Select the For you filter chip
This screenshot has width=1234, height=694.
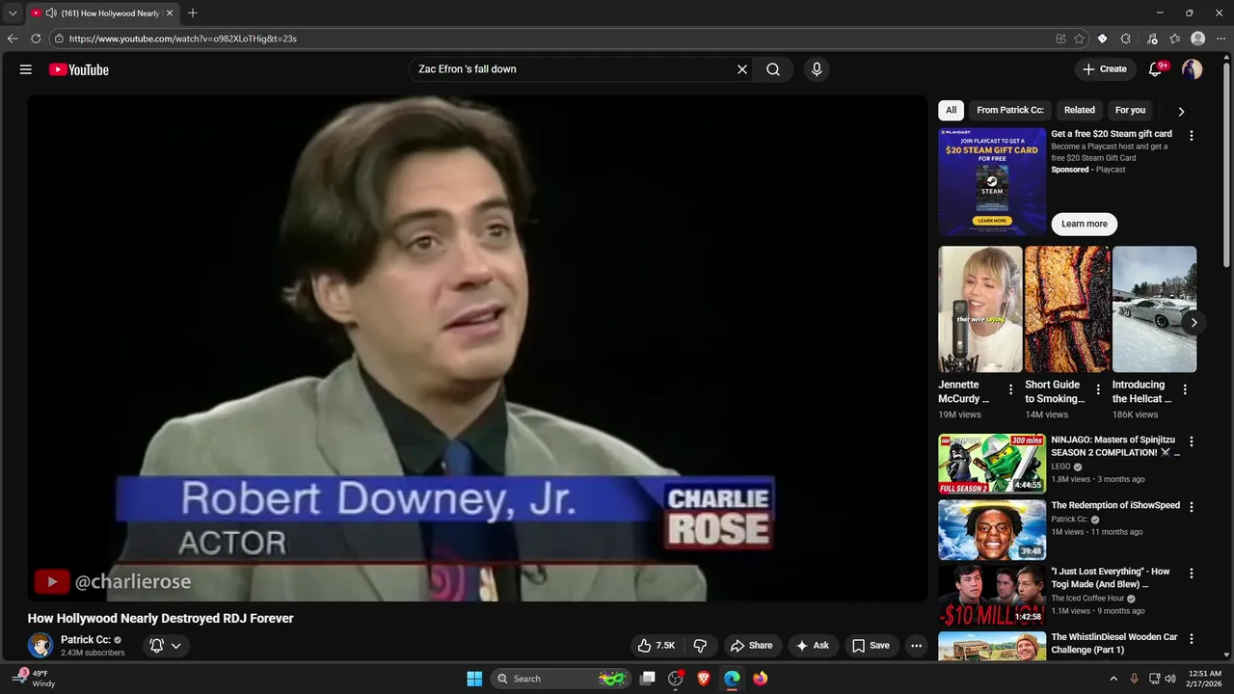(x=1130, y=110)
